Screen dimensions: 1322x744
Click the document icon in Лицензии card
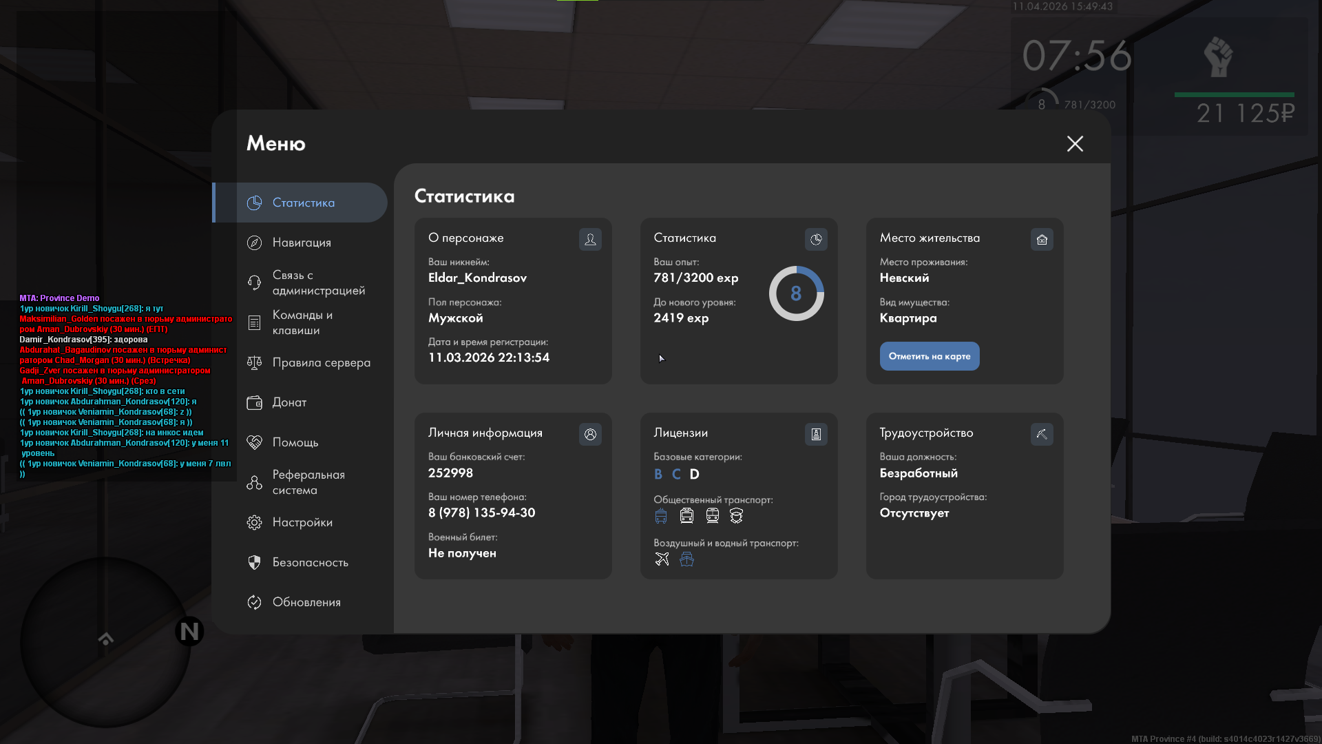tap(816, 434)
